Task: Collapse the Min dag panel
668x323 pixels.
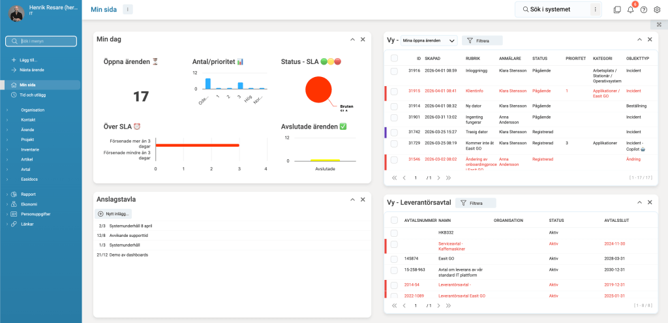Action: point(352,39)
